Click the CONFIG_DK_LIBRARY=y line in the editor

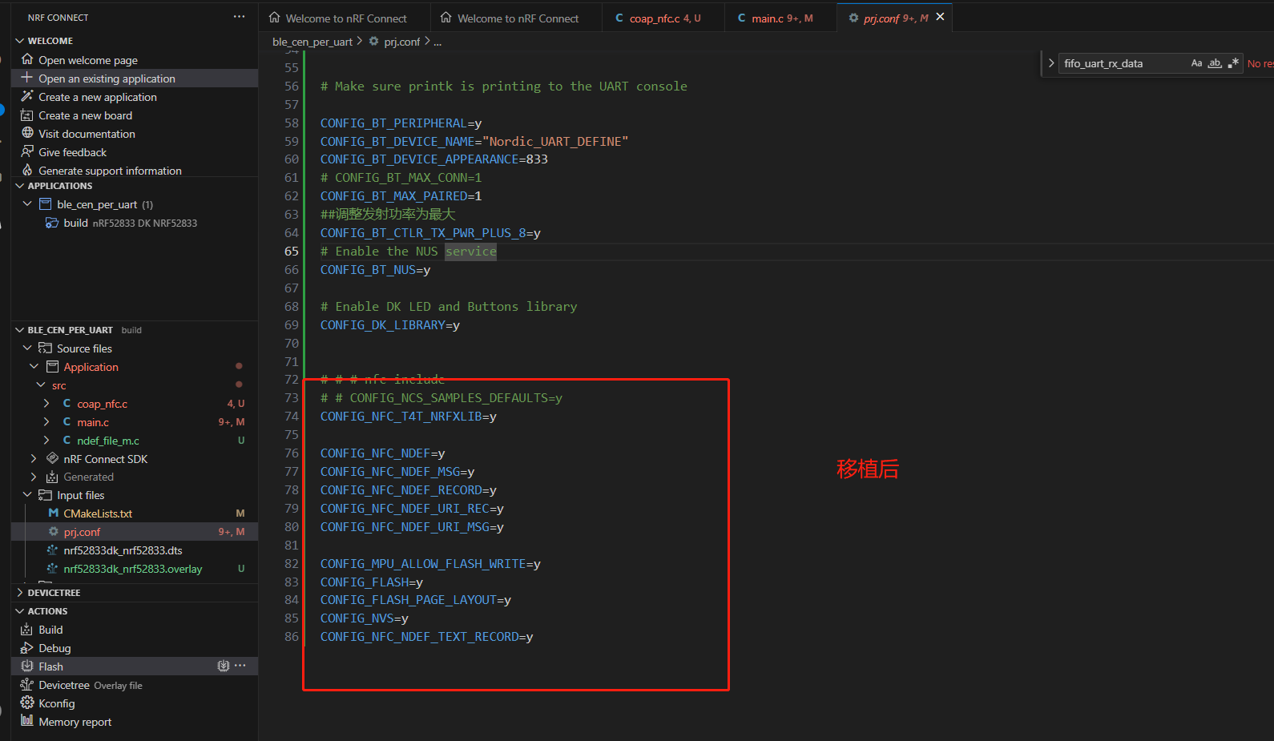(390, 325)
